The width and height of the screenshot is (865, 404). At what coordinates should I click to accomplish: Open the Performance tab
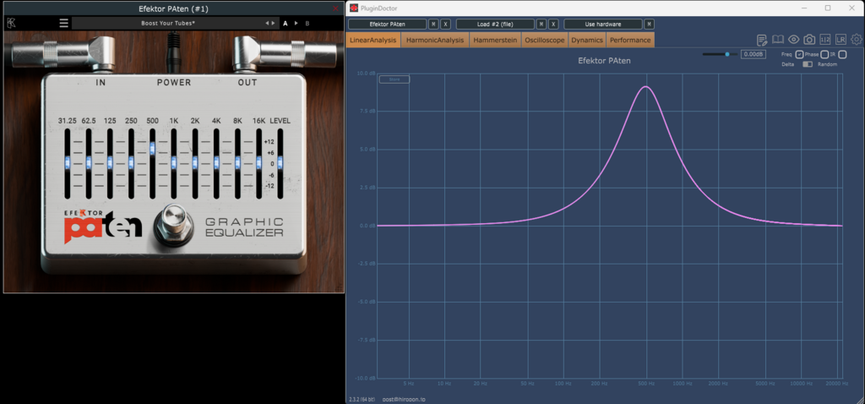click(x=630, y=40)
